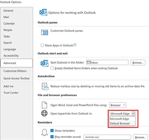Click the Microsoft Edge hyperlink dropdown arrow
Screen dimensions: 149x140
click(134, 113)
